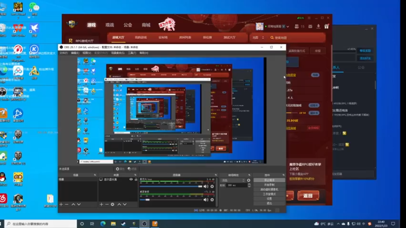The height and width of the screenshot is (228, 406).
Task: Open microphone/Aux channel settings gear
Action: [x=212, y=186]
